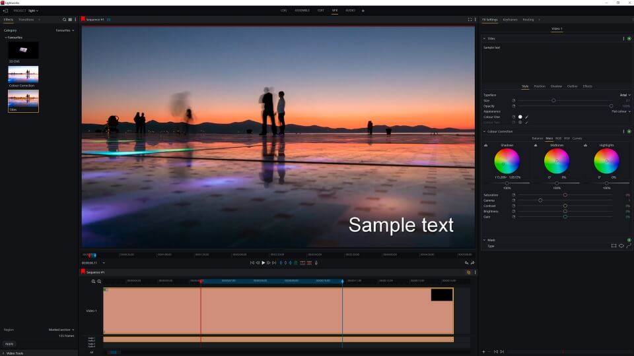Click the Colour One white swatch
Image resolution: width=634 pixels, height=356 pixels.
(x=520, y=117)
